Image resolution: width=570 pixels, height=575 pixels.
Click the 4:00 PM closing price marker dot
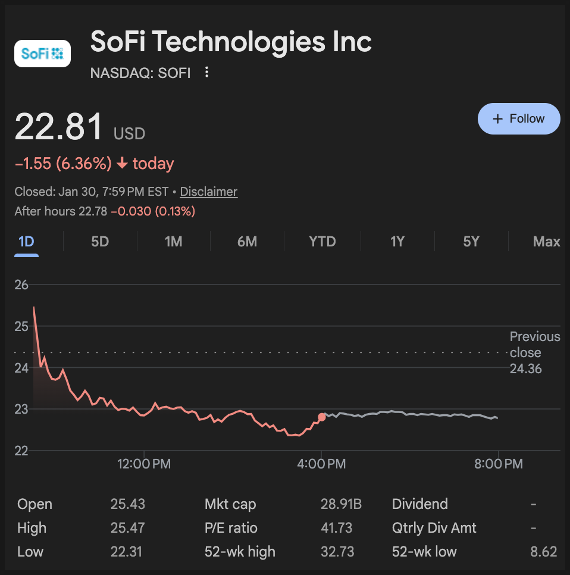point(322,417)
